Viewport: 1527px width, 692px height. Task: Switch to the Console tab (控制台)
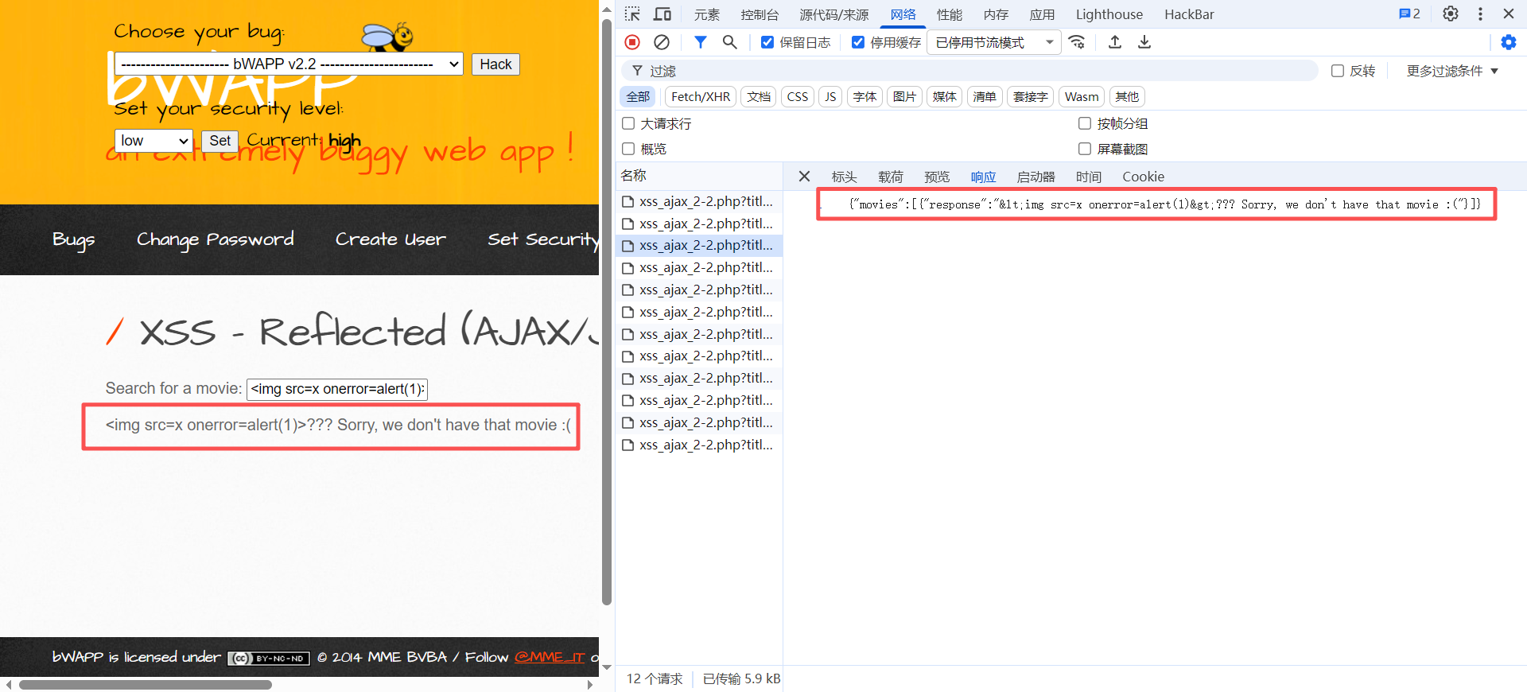click(760, 14)
